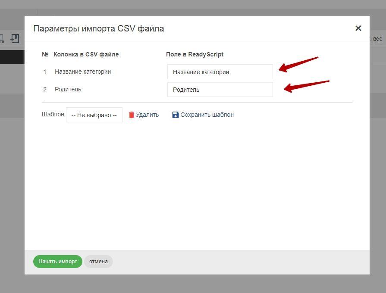Click 'Родитель' CSV column text in row 2

point(68,89)
